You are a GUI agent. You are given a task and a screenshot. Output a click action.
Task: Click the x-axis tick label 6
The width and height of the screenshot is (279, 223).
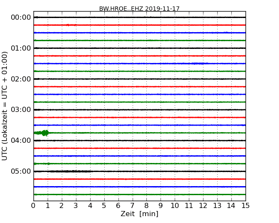(118, 206)
